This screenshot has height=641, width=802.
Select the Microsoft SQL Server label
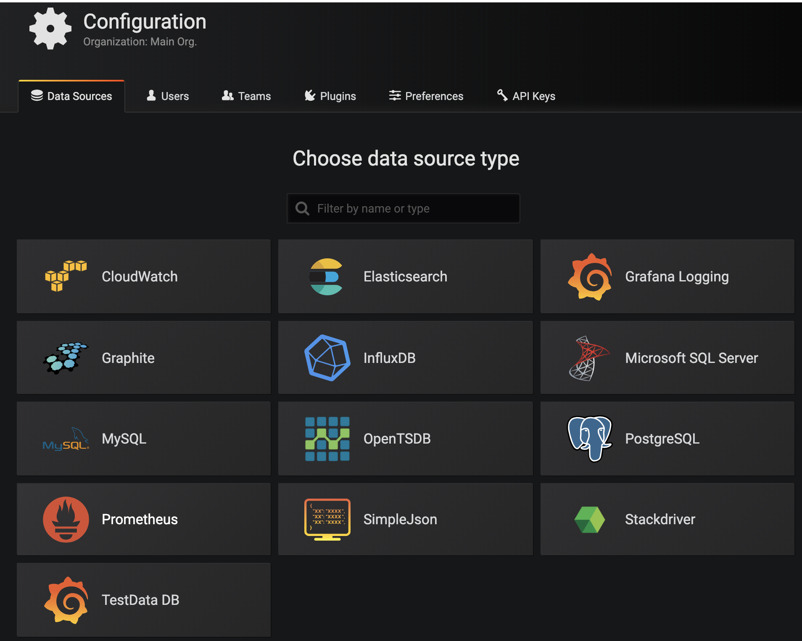point(691,358)
